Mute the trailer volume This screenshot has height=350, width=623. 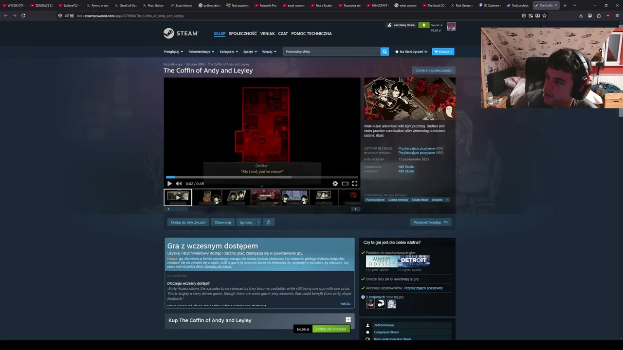point(179,184)
